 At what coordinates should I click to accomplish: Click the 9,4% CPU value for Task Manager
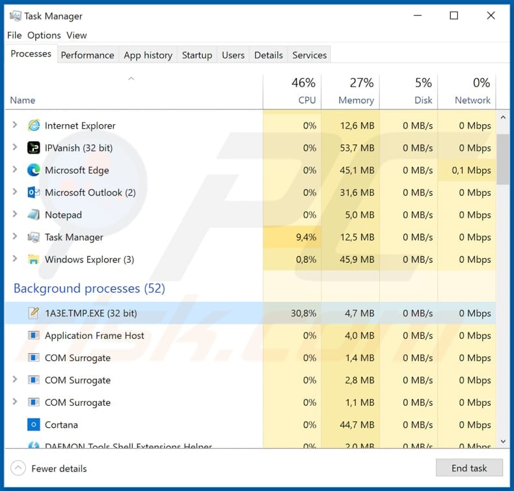point(306,237)
